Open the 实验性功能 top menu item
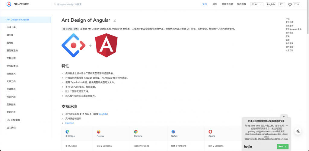Image resolution: width=309 pixels, height=151 pixels. pos(227,4)
